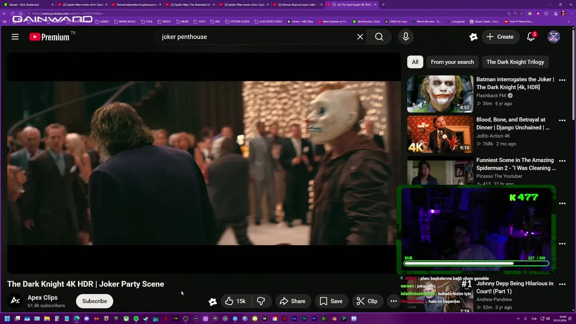
Task: Open the Django Unchained 4K thumbnail
Action: pos(440,134)
